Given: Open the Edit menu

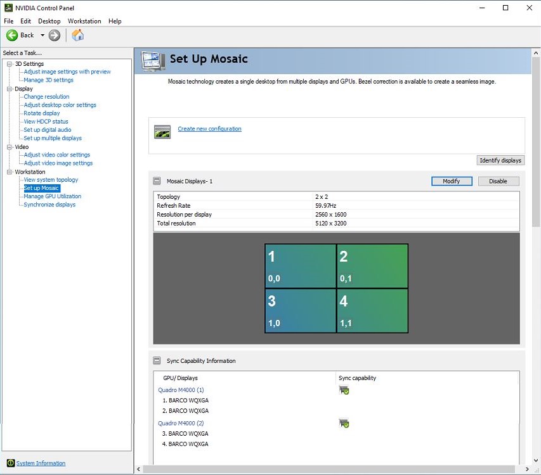Looking at the screenshot, I should pos(25,21).
